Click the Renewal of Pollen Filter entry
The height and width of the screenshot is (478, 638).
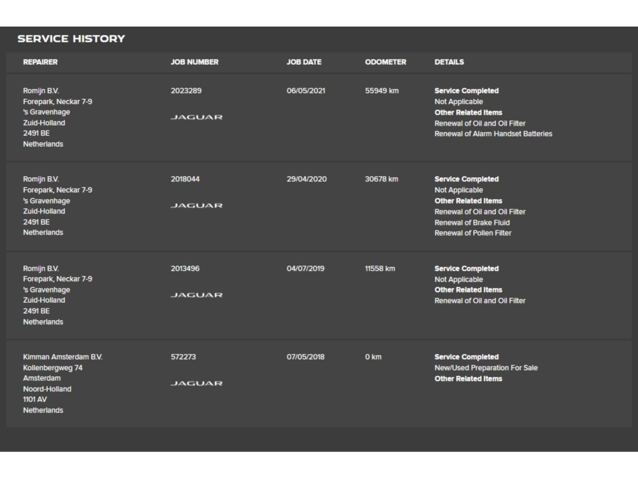pyautogui.click(x=473, y=233)
